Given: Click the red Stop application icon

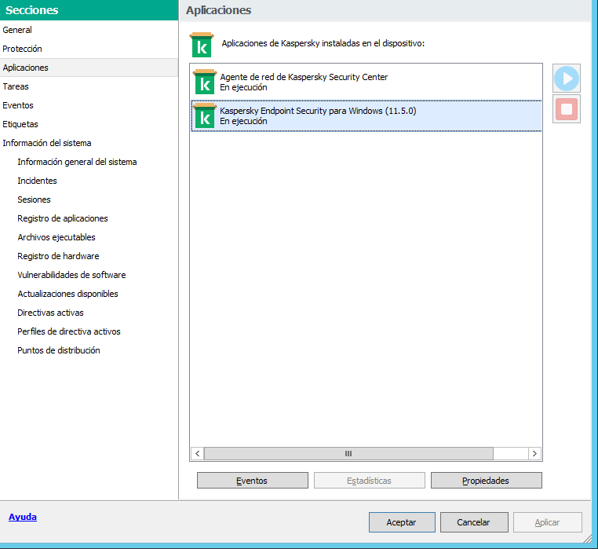Looking at the screenshot, I should [567, 109].
